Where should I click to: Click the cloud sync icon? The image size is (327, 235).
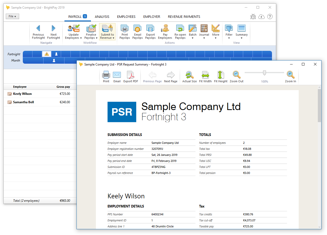[x=261, y=17]
